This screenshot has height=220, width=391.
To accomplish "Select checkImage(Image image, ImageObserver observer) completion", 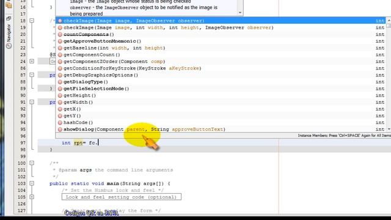I will click(221, 21).
